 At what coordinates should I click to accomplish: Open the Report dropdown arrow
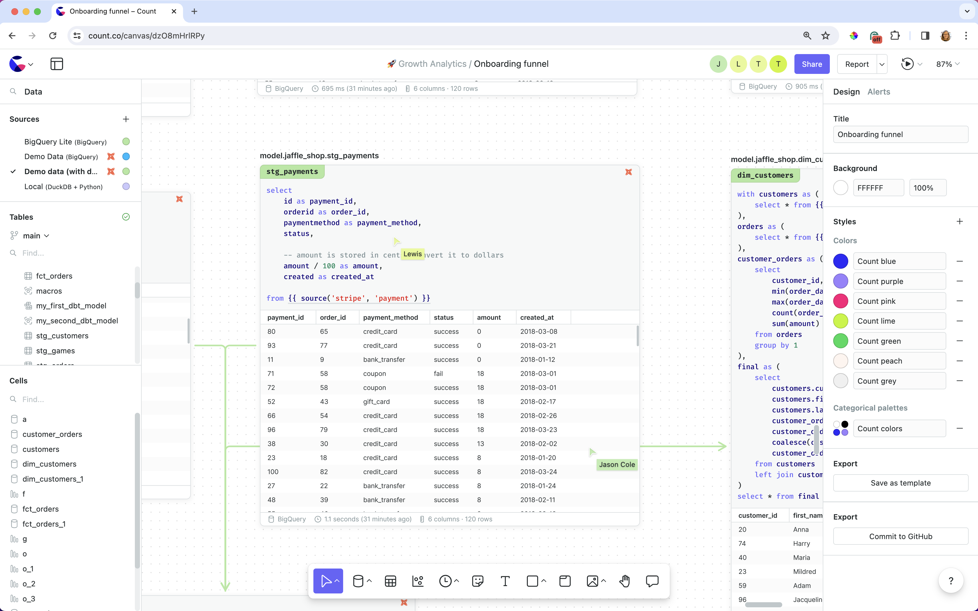click(882, 64)
